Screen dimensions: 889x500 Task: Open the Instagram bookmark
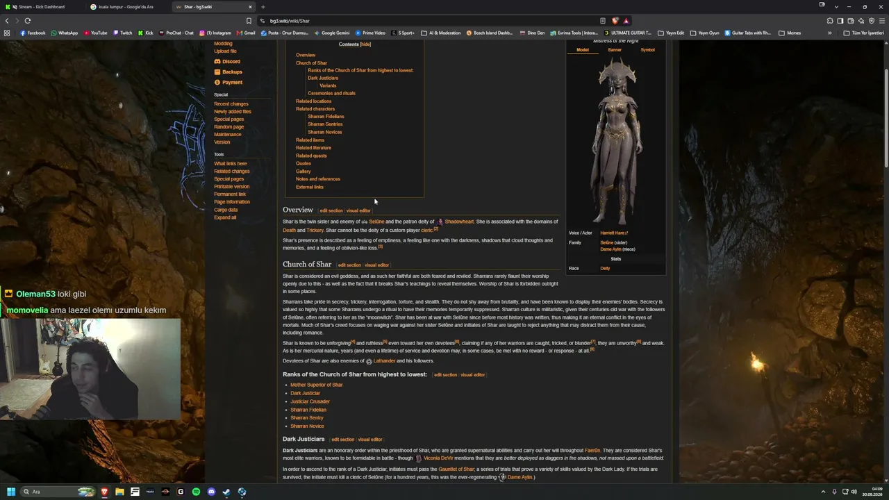[x=215, y=33]
